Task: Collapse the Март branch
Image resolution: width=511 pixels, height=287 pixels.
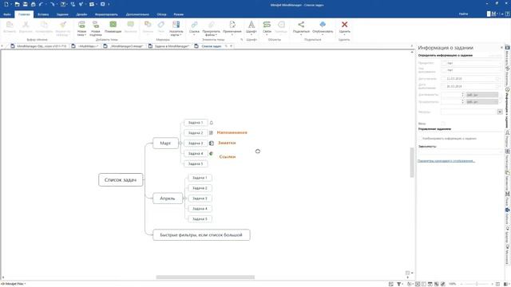Action: [x=180, y=143]
